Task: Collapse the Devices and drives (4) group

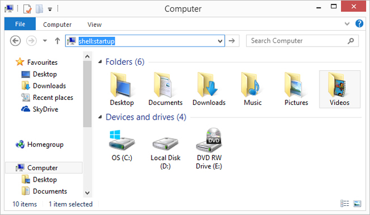Action: (x=100, y=117)
